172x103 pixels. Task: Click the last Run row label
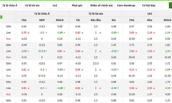(x=8, y=94)
